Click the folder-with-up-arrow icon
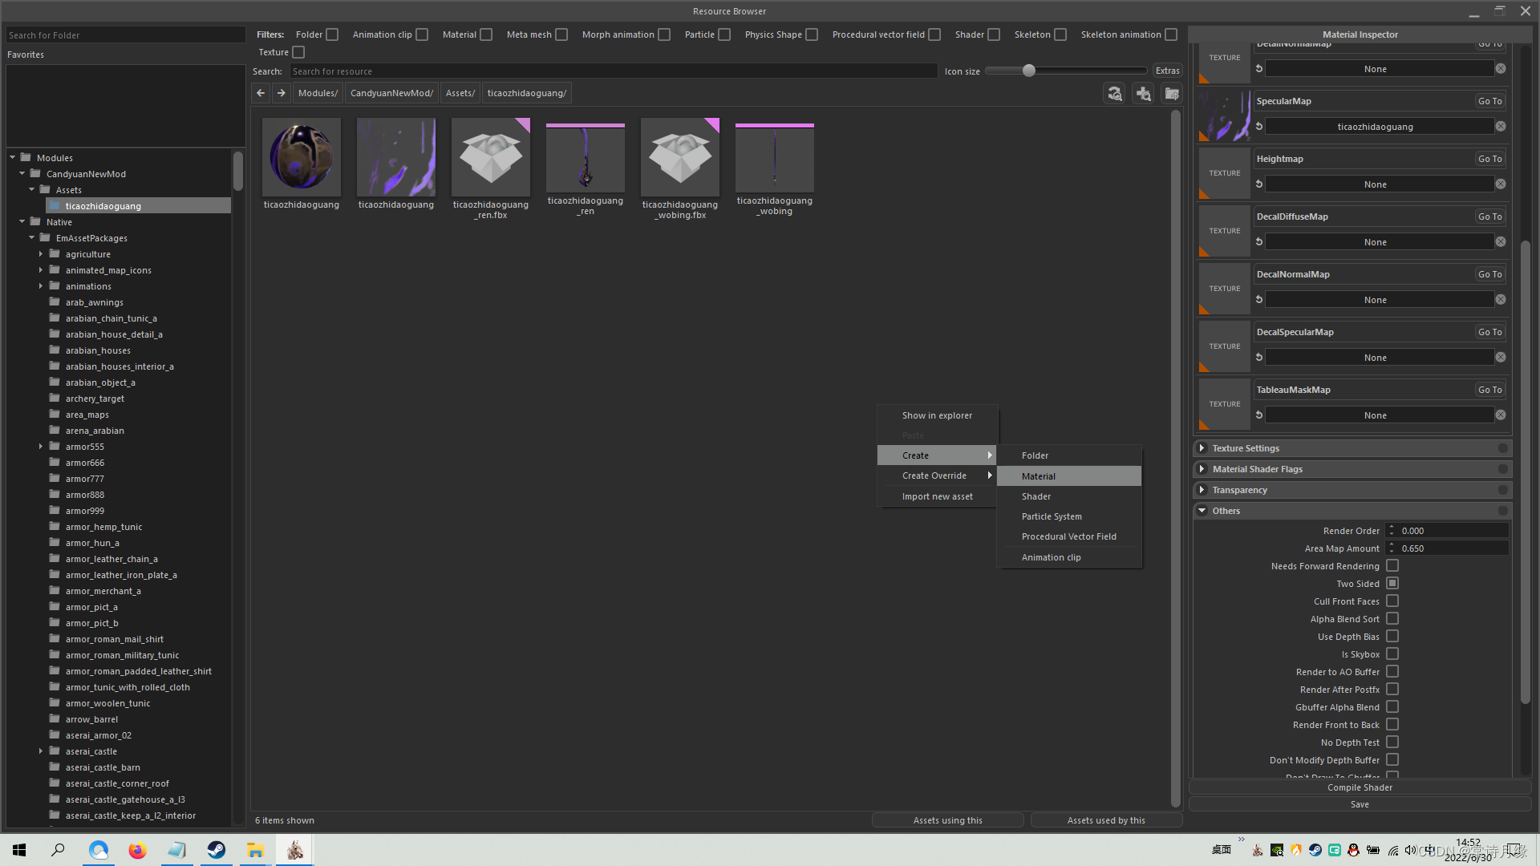Viewport: 1540px width, 866px height. [1172, 94]
